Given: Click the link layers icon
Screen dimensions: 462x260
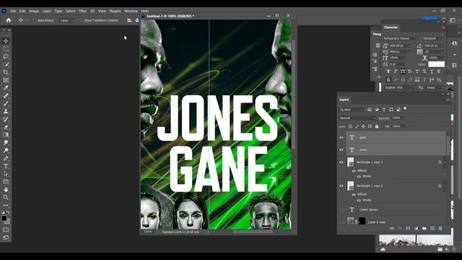Looking at the screenshot, I should tap(392, 228).
